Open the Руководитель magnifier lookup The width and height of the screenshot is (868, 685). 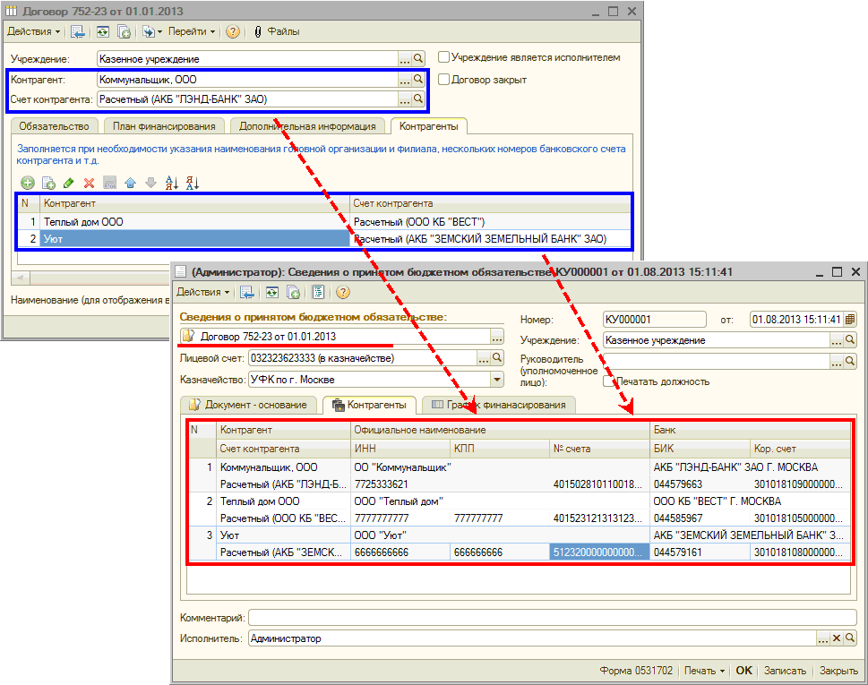coord(850,362)
